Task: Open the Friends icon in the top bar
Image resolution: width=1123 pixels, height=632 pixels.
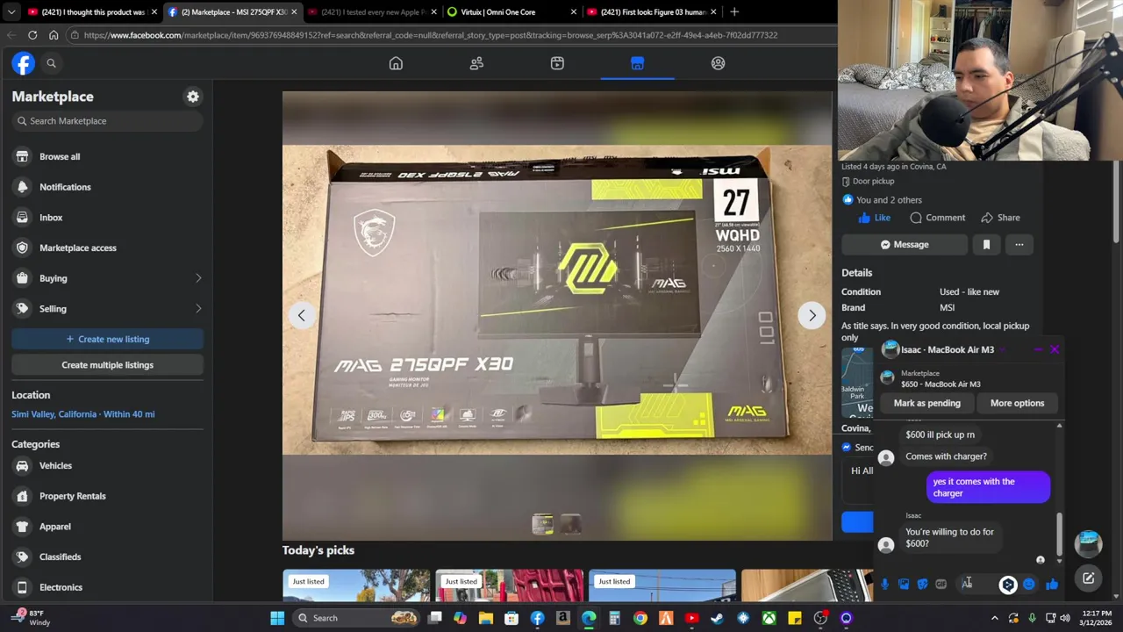Action: [476, 63]
